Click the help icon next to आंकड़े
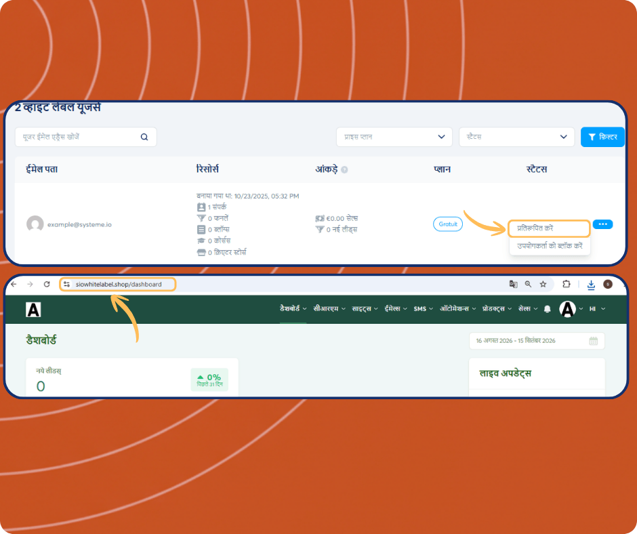Screen dimensions: 637x534 (x=344, y=170)
